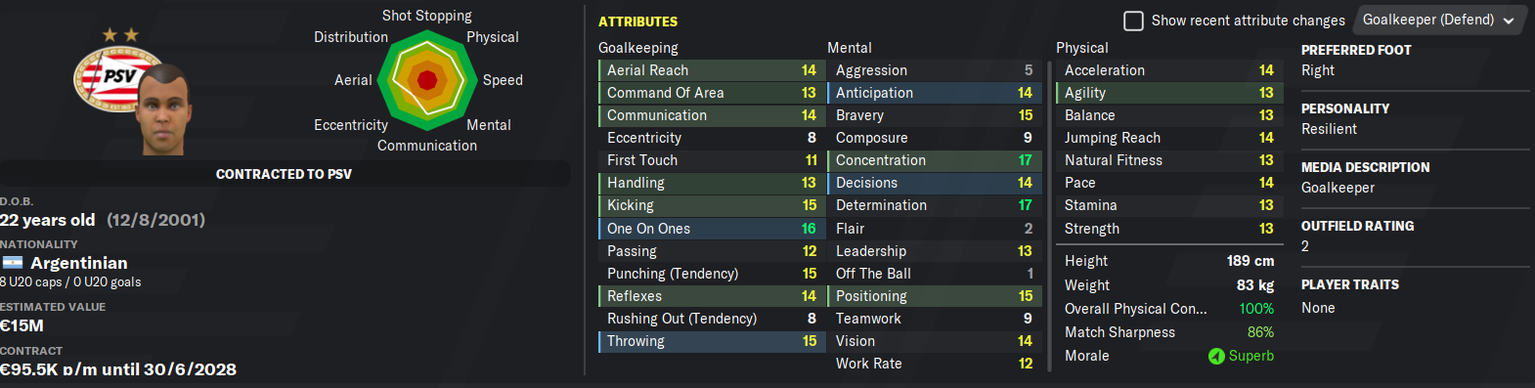Click the Throwing attribute row
Screen dimensions: 1535x388
click(710, 341)
